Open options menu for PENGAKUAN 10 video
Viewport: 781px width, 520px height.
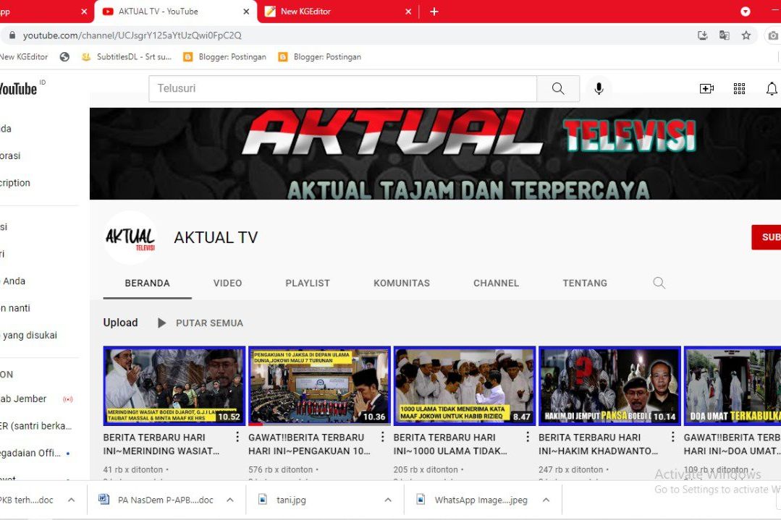[382, 437]
